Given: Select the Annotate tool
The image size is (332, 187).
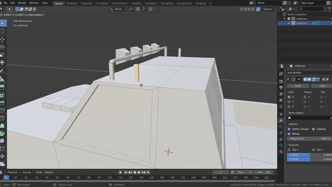Looking at the screenshot, I should [x=3, y=71].
